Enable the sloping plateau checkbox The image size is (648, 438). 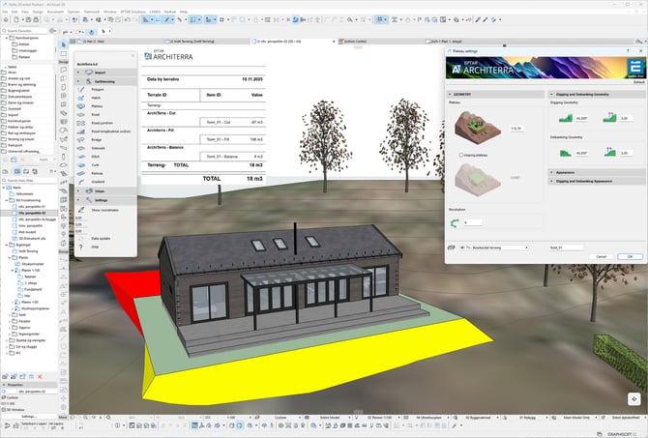coord(461,154)
